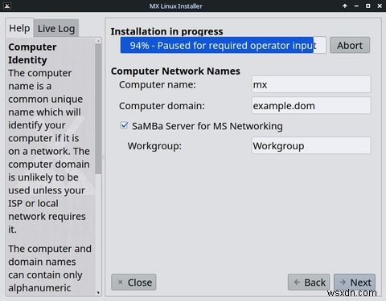This screenshot has height=301, width=386.
Task: Click the 'Computer Identity' help heading
Action: coord(32,53)
